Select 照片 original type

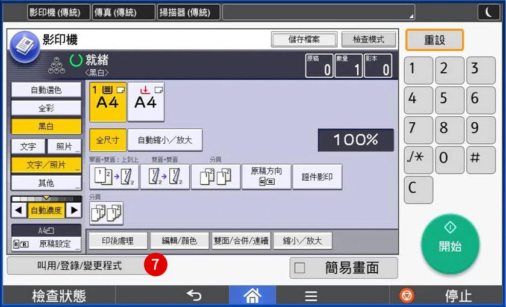pyautogui.click(x=64, y=147)
